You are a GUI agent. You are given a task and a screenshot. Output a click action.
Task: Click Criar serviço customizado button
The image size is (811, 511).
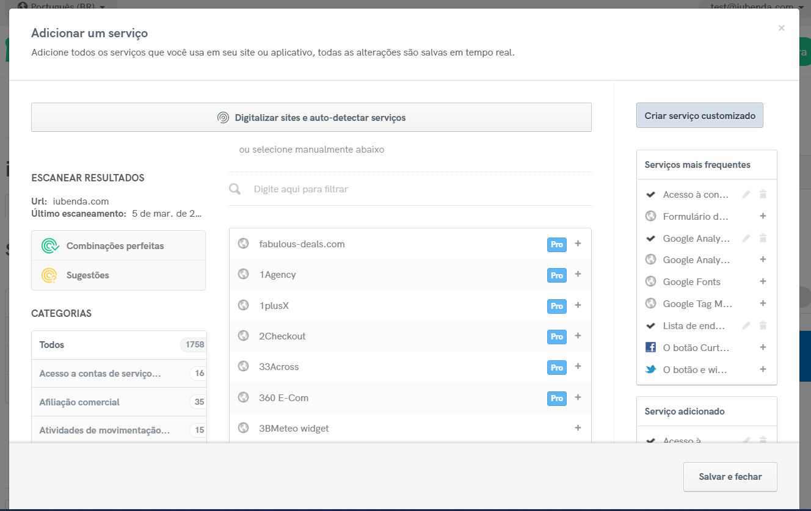point(699,115)
